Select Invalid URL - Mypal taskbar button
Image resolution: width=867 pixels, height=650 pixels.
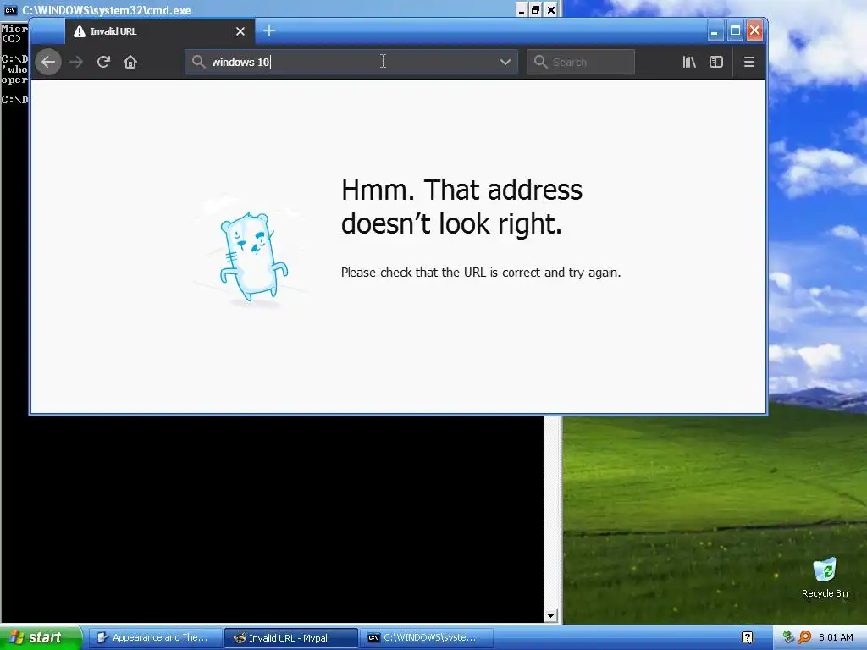tap(291, 638)
